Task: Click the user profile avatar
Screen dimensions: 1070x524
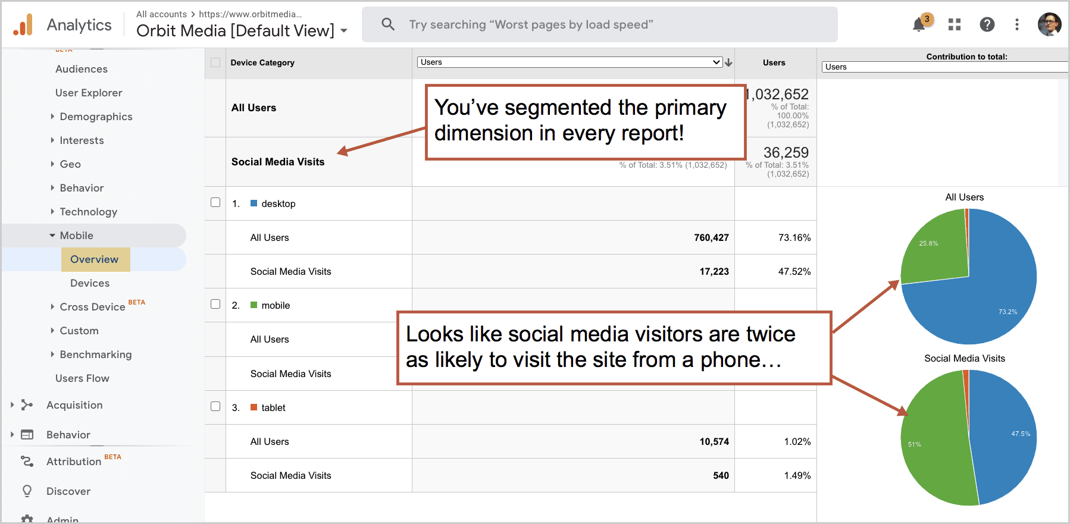Action: coord(1050,24)
